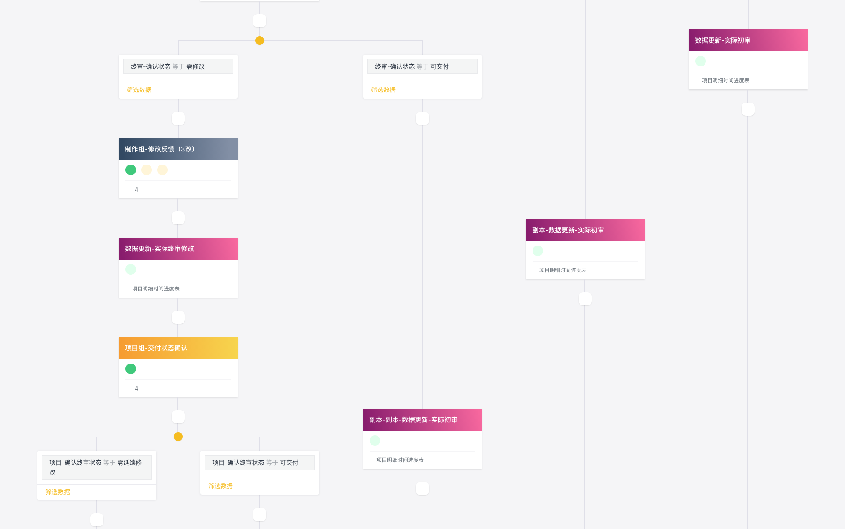Open 筛选数据 under 项目-确认终审状态 等于 可交付
845x529 pixels.
pyautogui.click(x=220, y=486)
